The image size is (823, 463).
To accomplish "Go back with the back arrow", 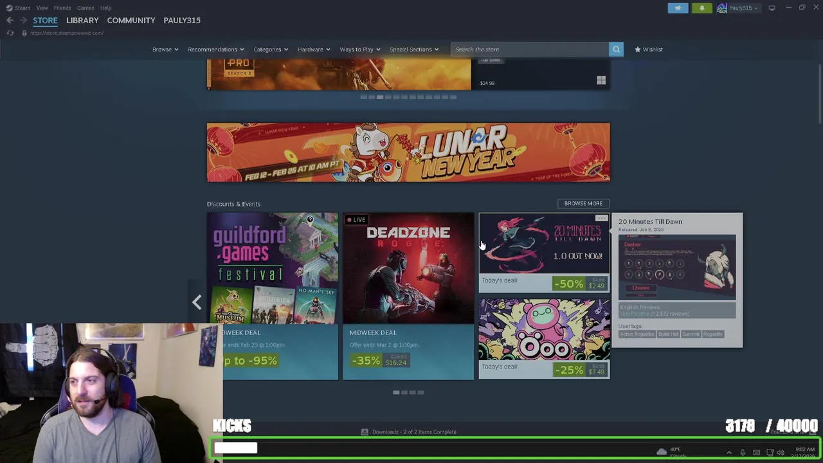I will click(x=10, y=21).
